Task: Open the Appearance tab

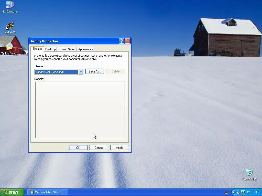Action: [86, 49]
